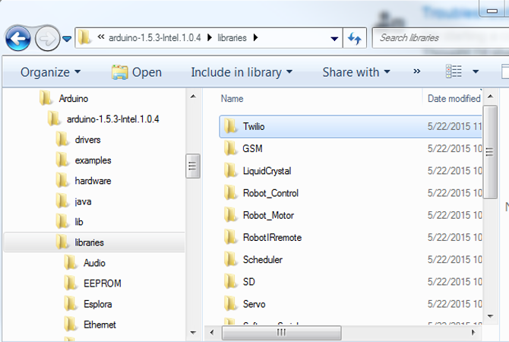Select the SD folder
This screenshot has width=509, height=342.
pos(248,282)
